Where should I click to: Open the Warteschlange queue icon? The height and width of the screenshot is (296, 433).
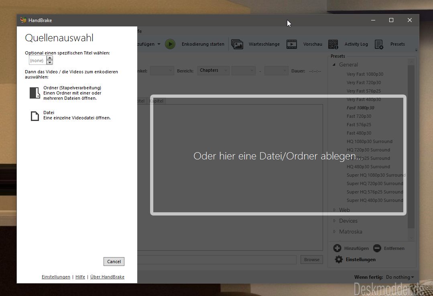(x=237, y=44)
